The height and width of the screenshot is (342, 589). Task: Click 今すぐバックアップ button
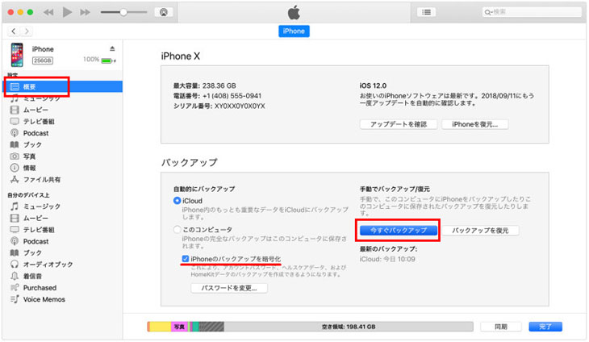point(399,231)
